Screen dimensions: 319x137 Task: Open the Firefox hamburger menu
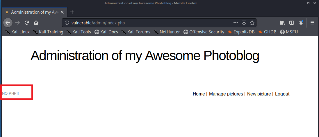tap(312, 23)
